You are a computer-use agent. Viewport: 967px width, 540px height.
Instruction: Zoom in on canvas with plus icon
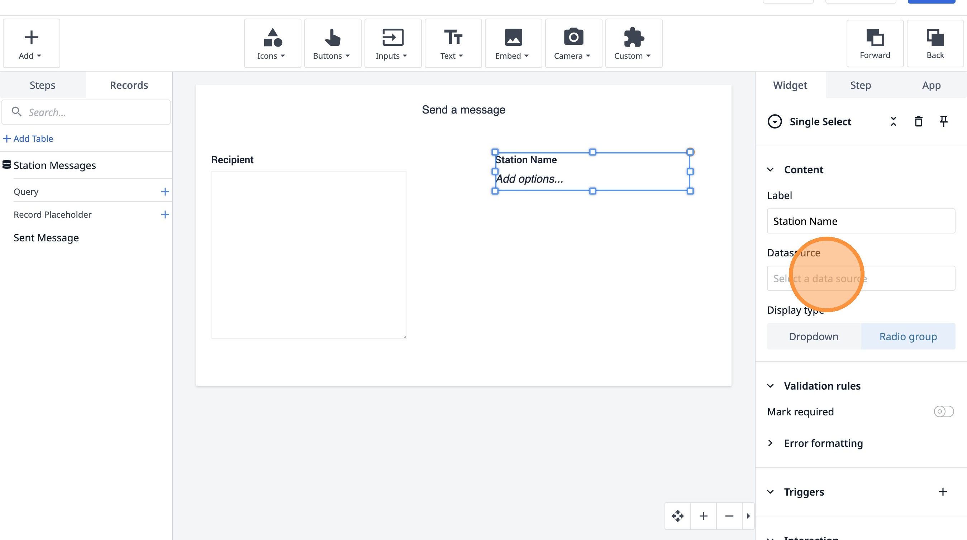point(704,516)
